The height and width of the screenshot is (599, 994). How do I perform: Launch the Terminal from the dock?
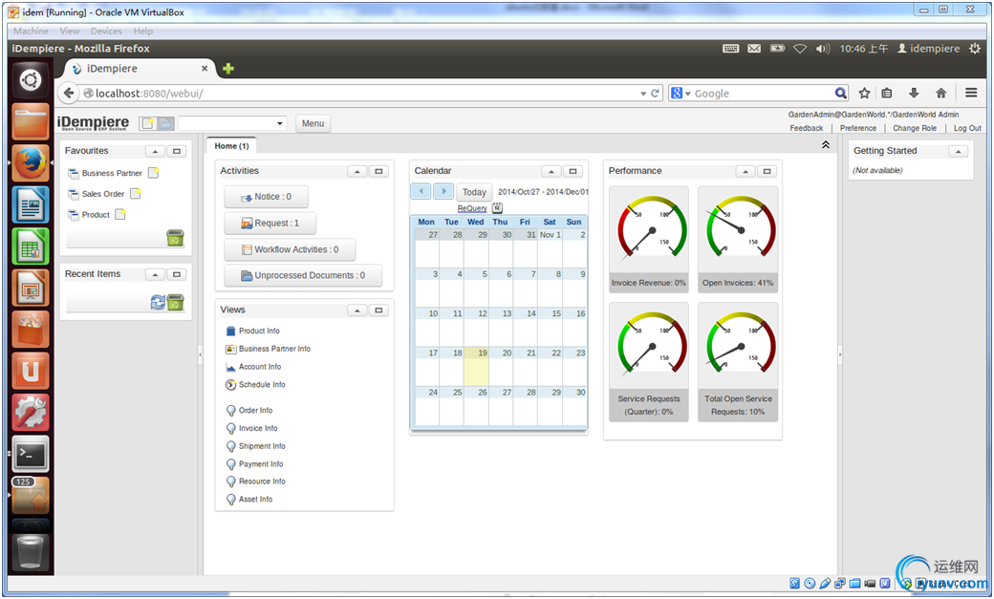pyautogui.click(x=31, y=454)
